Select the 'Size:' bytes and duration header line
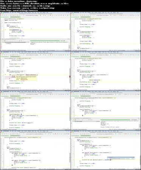This screenshot has height=170, width=141. [34, 3]
